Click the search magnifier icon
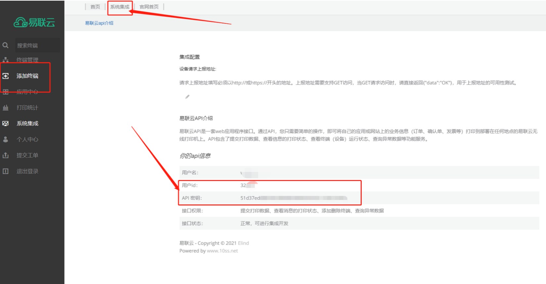Image resolution: width=546 pixels, height=284 pixels. [x=6, y=45]
